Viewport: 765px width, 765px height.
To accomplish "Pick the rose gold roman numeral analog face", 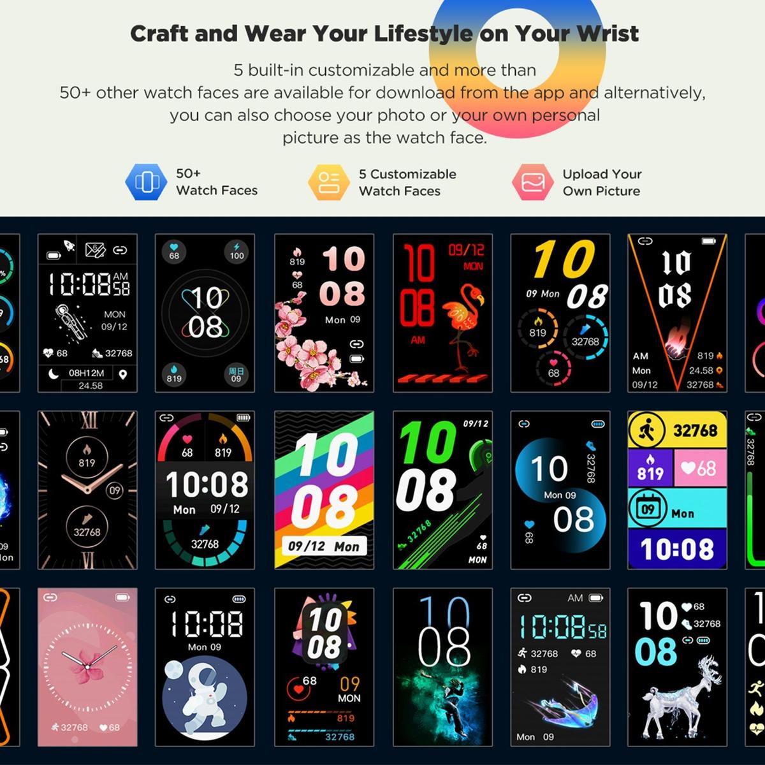I will click(x=87, y=490).
